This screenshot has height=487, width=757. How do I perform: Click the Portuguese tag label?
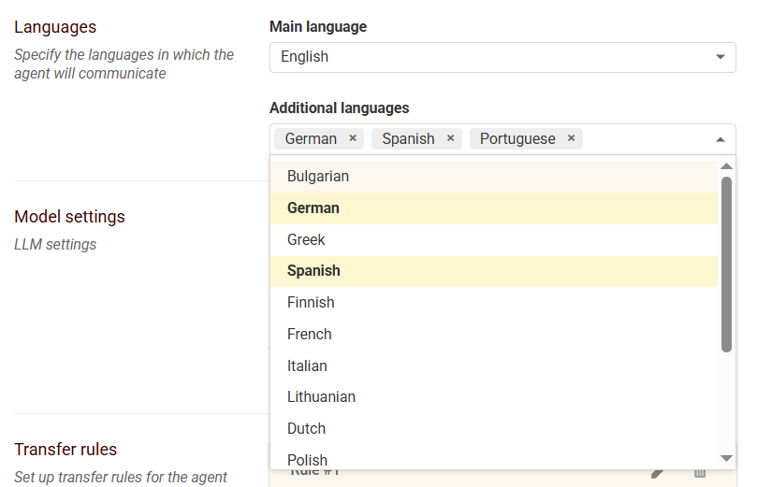517,139
